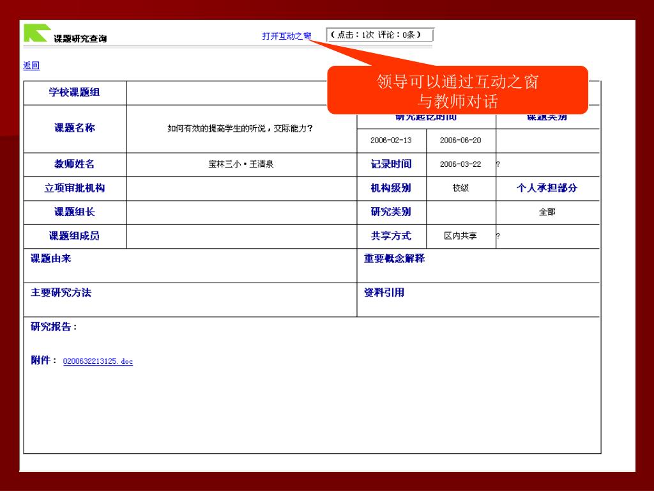Click the 研究报告 heading
The height and width of the screenshot is (491, 654).
[x=54, y=327]
